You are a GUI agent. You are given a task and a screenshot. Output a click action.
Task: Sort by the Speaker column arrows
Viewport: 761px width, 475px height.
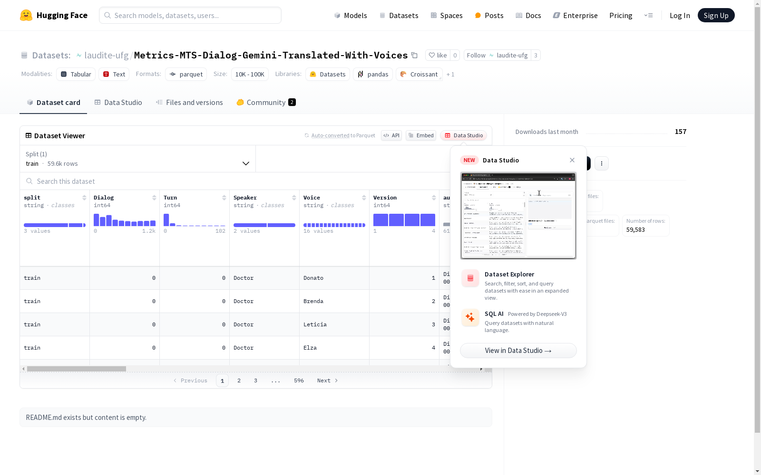coord(294,198)
